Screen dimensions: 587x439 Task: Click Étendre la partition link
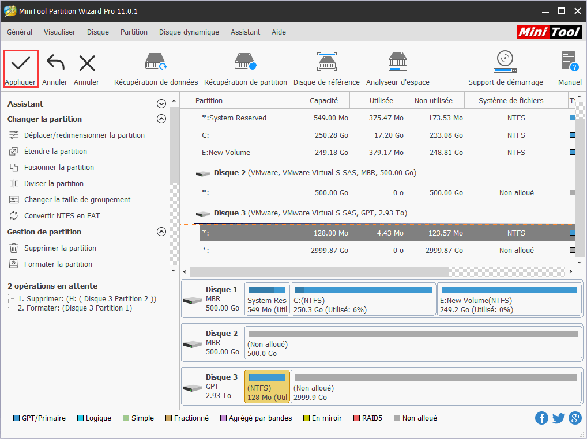55,151
